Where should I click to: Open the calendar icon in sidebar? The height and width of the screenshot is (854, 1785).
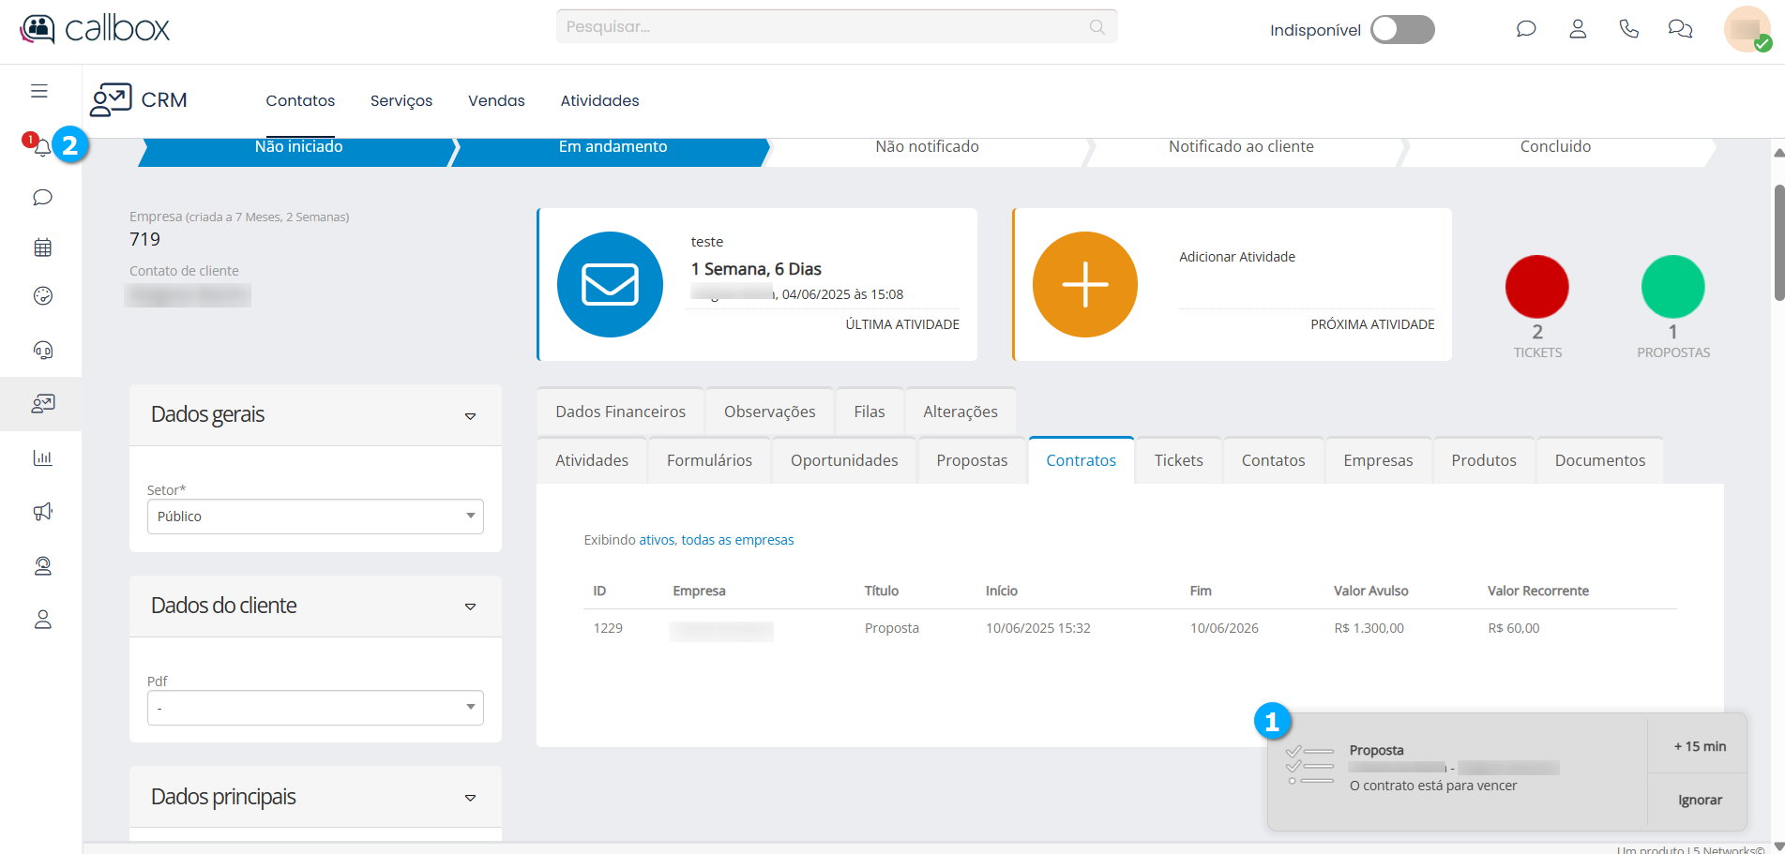click(42, 247)
